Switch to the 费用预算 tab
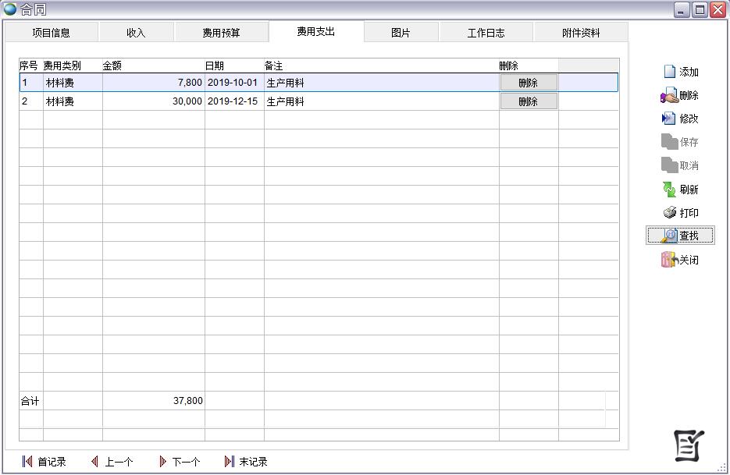Viewport: 730px width, 475px height. (221, 33)
